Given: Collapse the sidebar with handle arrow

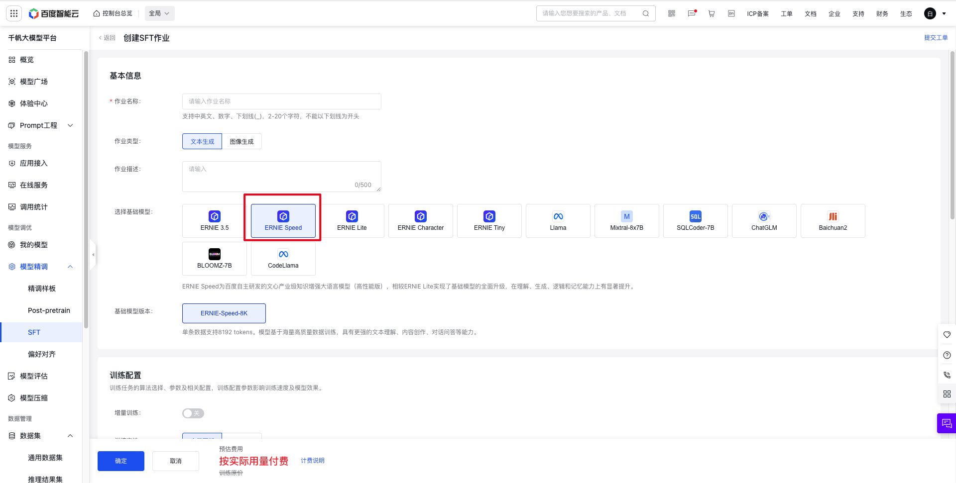Looking at the screenshot, I should tap(93, 255).
